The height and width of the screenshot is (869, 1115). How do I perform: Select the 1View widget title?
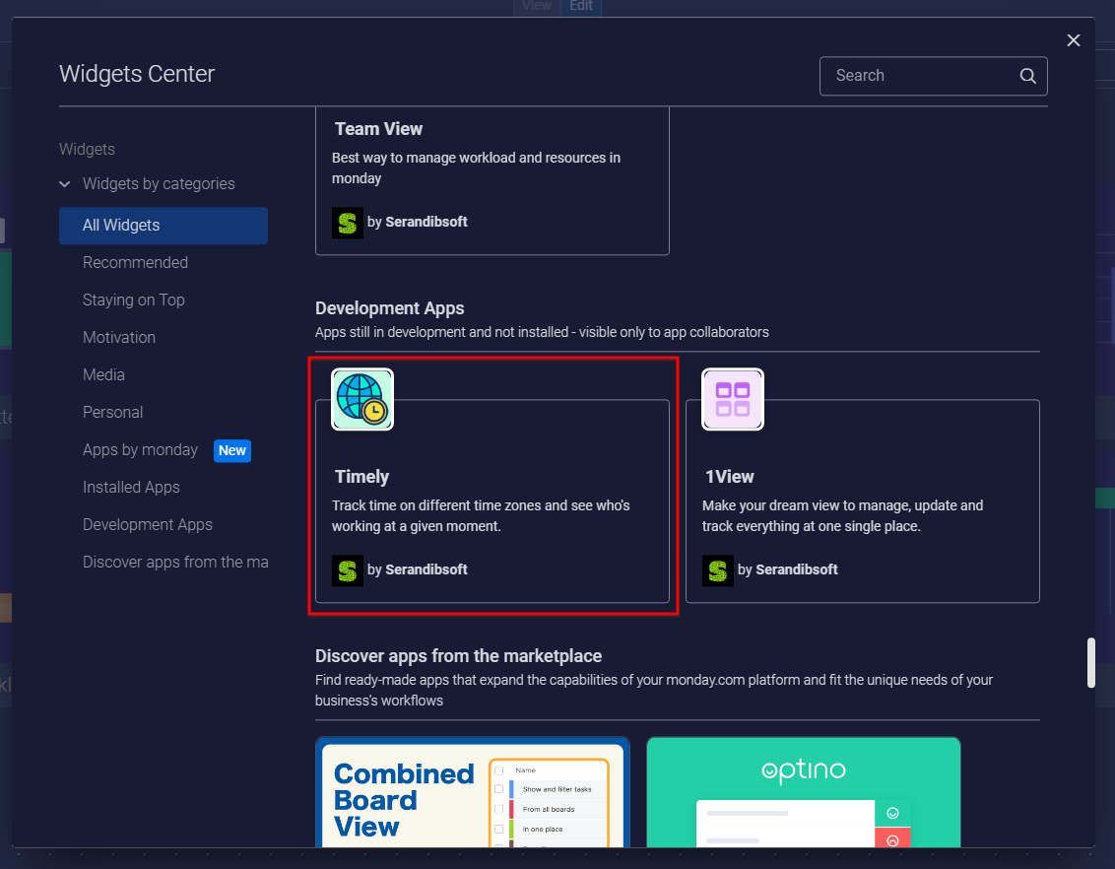click(730, 477)
